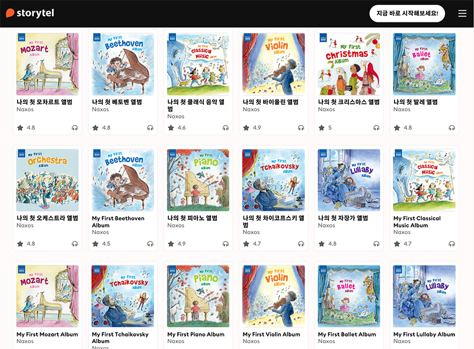This screenshot has width=474, height=349.
Task: Click star rating icon on 나의 첫 바이올린 앨범
Action: pos(246,127)
